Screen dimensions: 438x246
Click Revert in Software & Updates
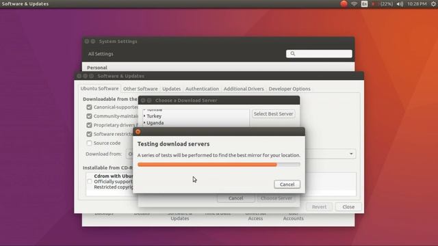pyautogui.click(x=319, y=207)
